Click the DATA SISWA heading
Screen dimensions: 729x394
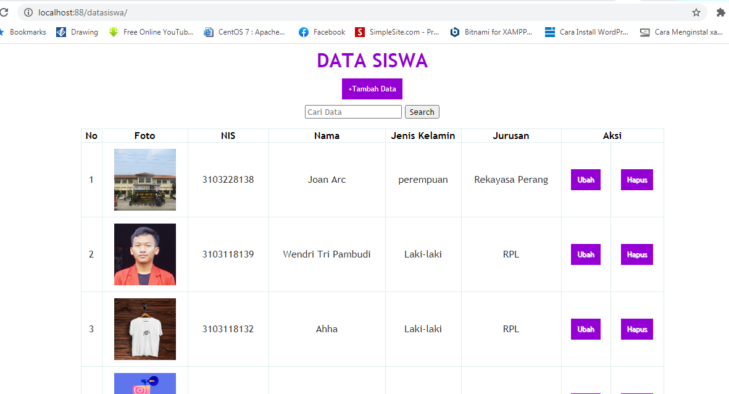click(x=372, y=61)
